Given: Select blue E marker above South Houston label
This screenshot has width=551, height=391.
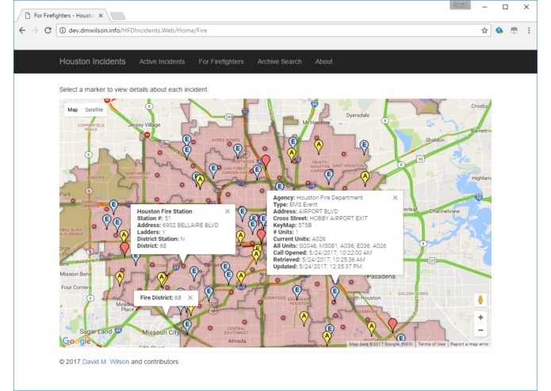Looking at the screenshot, I should pos(335,294).
